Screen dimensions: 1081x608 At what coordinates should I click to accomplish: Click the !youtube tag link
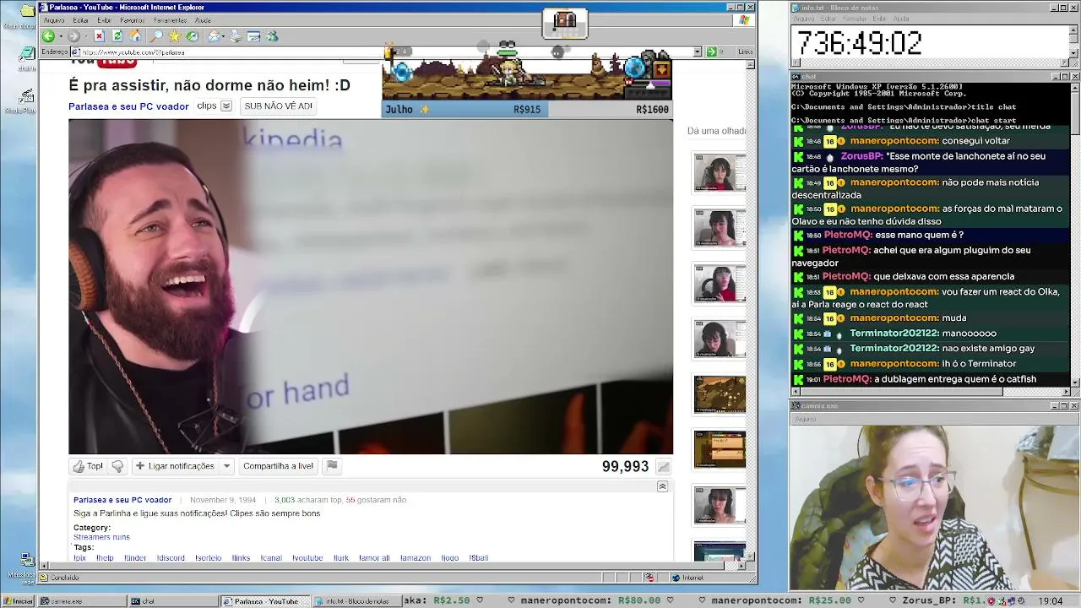307,558
